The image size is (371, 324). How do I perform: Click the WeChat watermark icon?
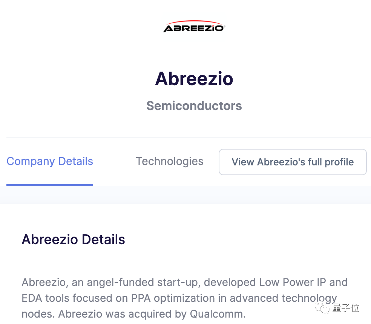[323, 308]
